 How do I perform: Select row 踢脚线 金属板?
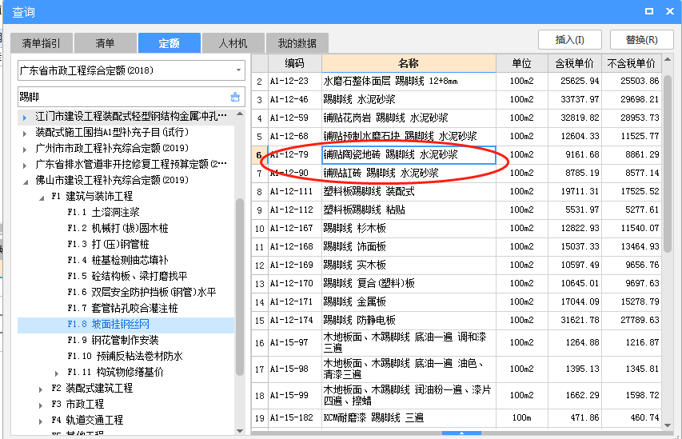[457, 302]
